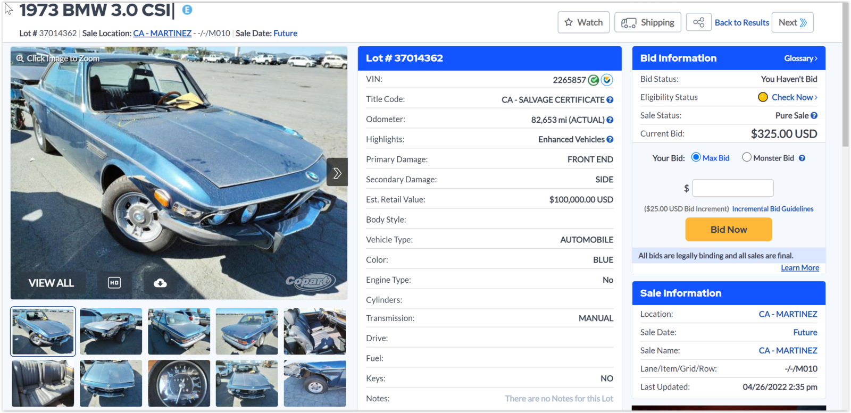Click the '$100,000.00 USD' retail value
The height and width of the screenshot is (413, 851).
(x=581, y=200)
